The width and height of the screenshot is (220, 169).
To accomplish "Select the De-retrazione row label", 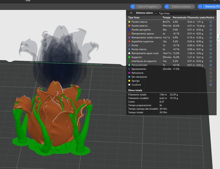I will click(139, 77).
